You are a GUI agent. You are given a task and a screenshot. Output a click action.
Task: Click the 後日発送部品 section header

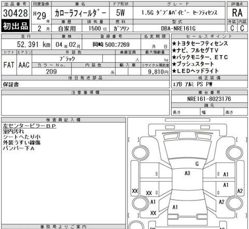(86, 78)
